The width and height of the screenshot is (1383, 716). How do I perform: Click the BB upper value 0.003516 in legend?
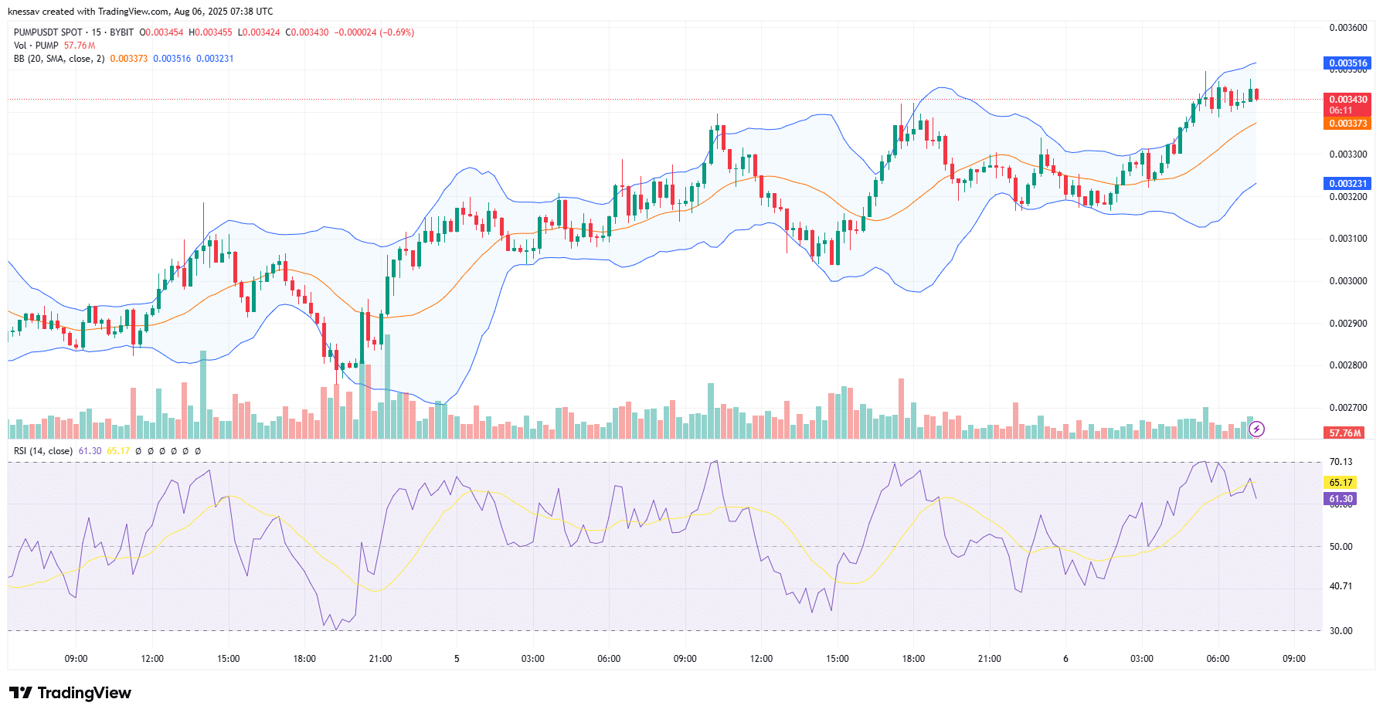point(172,59)
